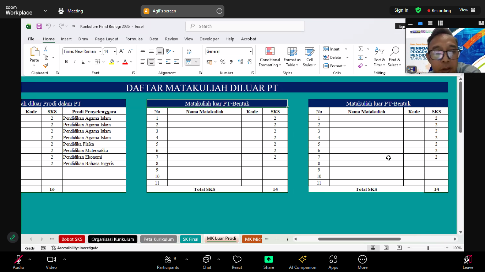Open the Page Layout ribbon tab

point(107,39)
